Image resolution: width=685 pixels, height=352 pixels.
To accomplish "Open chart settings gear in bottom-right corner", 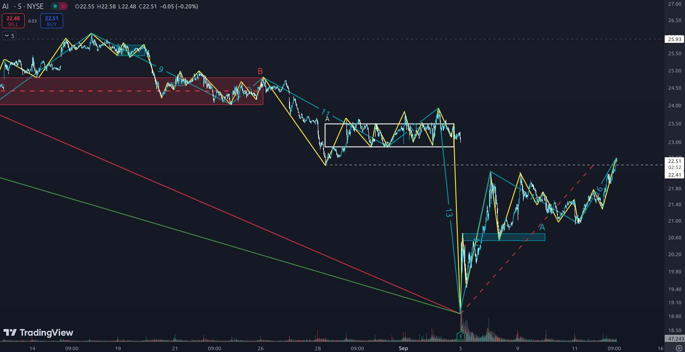I will click(679, 348).
